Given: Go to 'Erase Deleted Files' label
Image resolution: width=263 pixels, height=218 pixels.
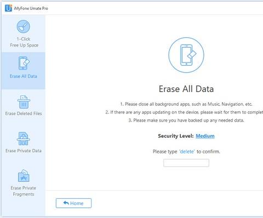Looking at the screenshot, I should (x=24, y=113).
